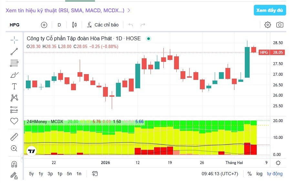Open chart settings gear icon
This screenshot has height=183, width=290.
(268, 25)
